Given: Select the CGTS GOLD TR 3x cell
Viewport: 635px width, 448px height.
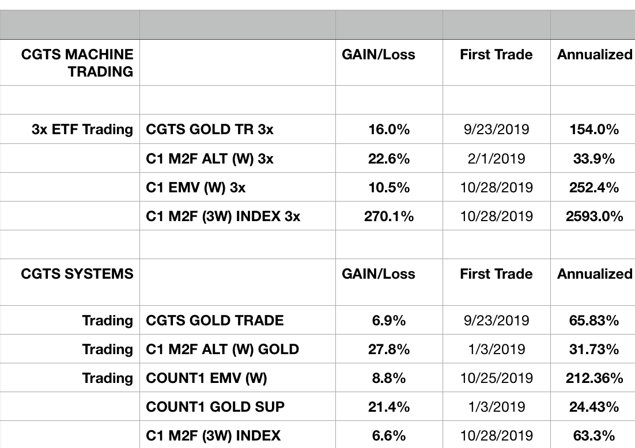Looking at the screenshot, I should [210, 130].
